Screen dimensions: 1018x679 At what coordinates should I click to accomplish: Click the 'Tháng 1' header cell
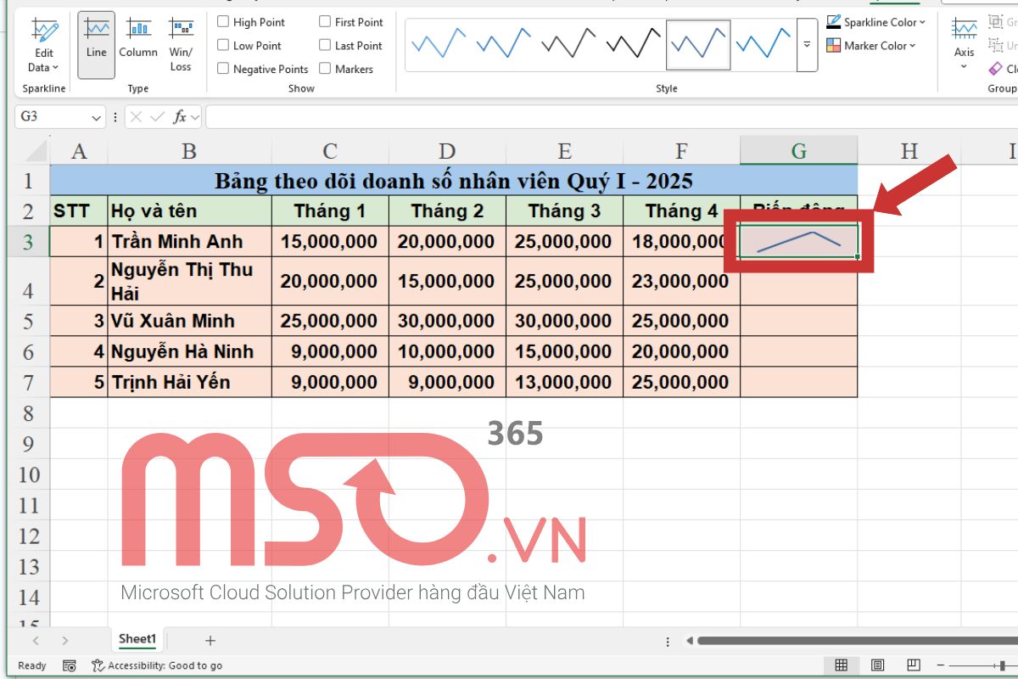click(330, 210)
